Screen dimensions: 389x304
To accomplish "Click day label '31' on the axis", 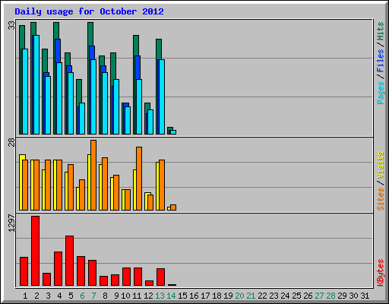I will pos(365,296).
